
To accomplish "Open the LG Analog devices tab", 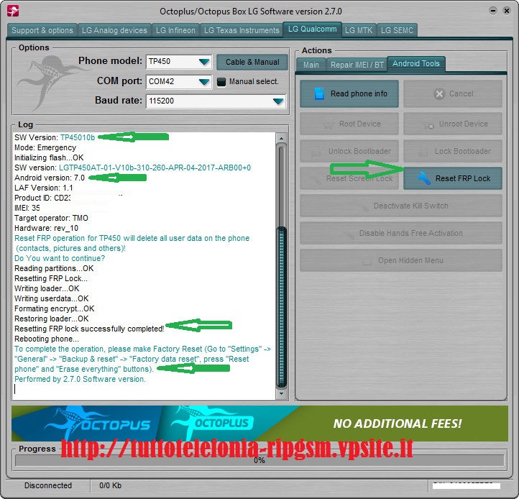I will click(114, 30).
